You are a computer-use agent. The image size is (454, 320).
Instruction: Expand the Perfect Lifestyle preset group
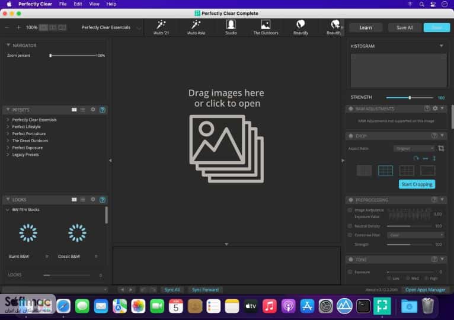8,127
